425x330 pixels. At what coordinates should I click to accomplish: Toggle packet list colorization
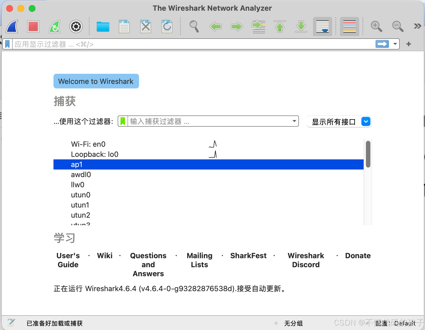pyautogui.click(x=350, y=26)
